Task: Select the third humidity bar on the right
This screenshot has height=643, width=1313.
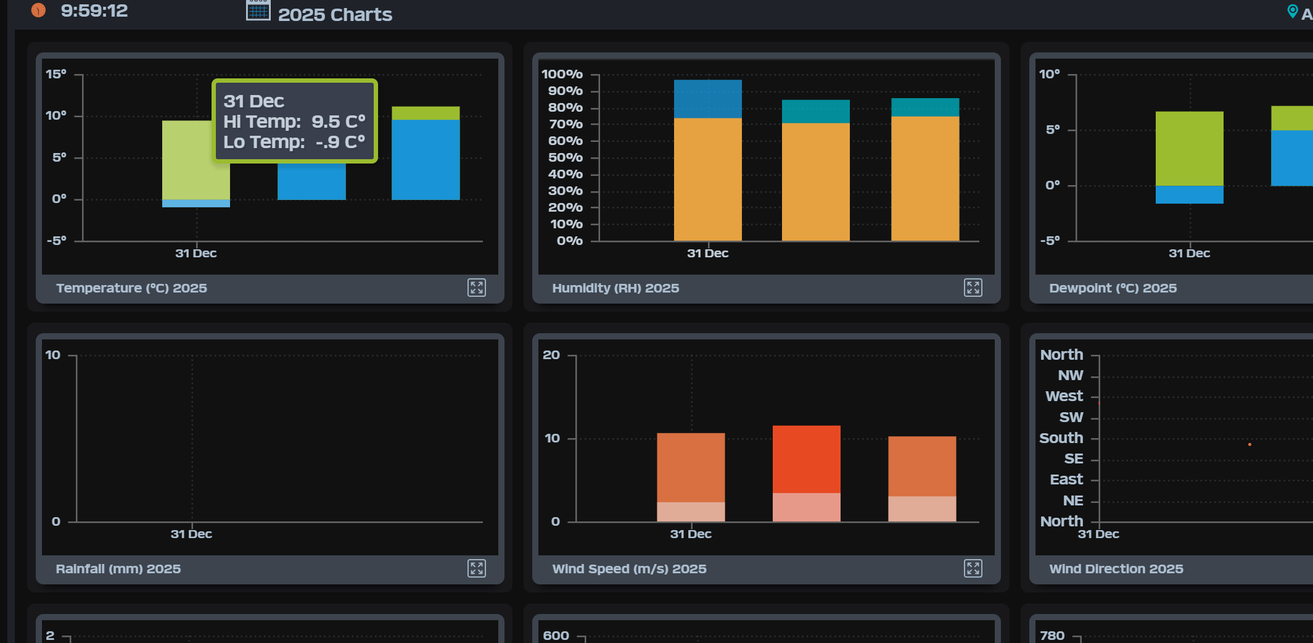Action: pyautogui.click(x=925, y=169)
